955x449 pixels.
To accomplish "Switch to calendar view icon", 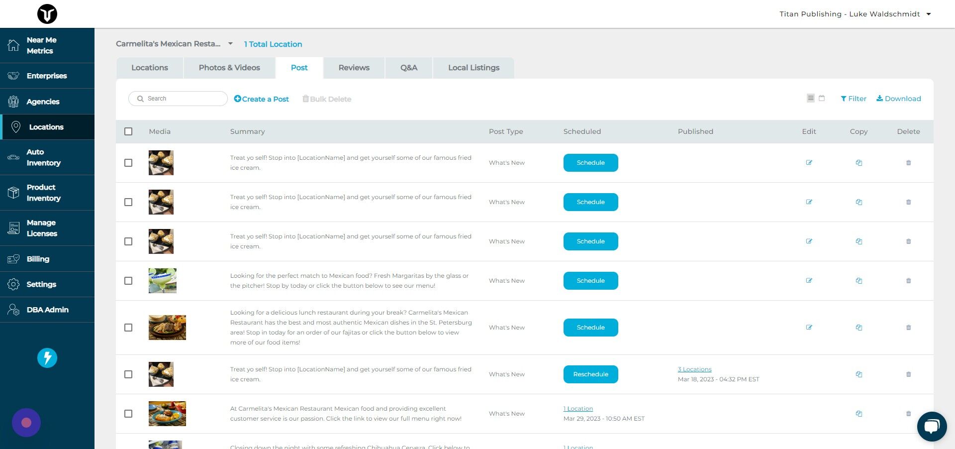I will coord(822,98).
